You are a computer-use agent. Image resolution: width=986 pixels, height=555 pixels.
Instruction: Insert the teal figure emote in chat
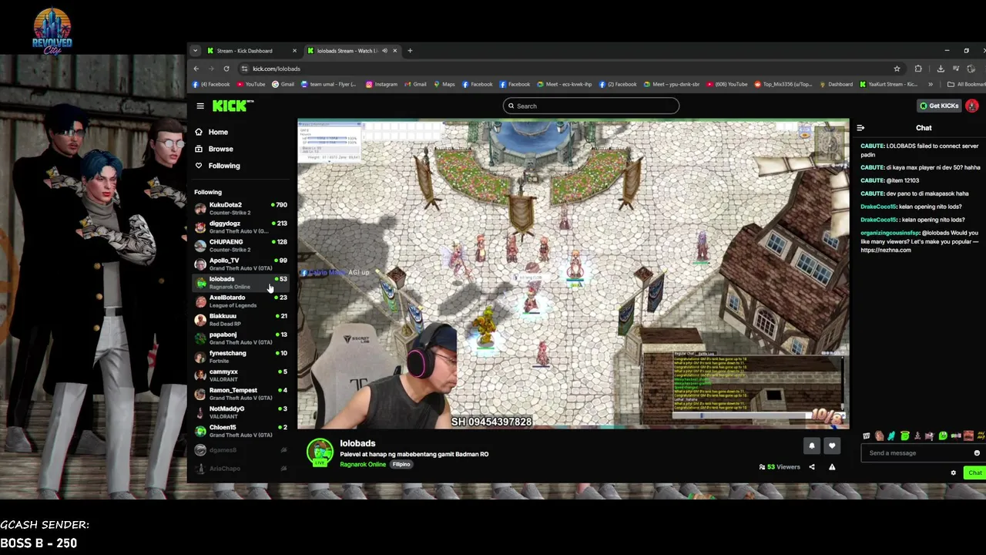point(891,436)
